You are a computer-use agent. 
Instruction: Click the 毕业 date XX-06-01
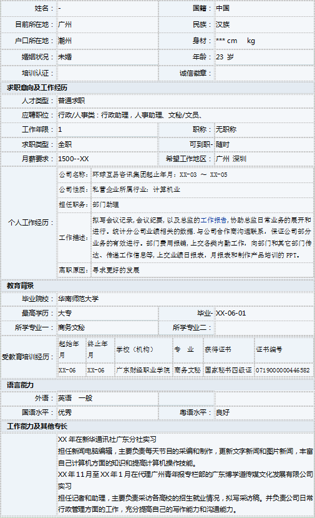pyautogui.click(x=231, y=313)
